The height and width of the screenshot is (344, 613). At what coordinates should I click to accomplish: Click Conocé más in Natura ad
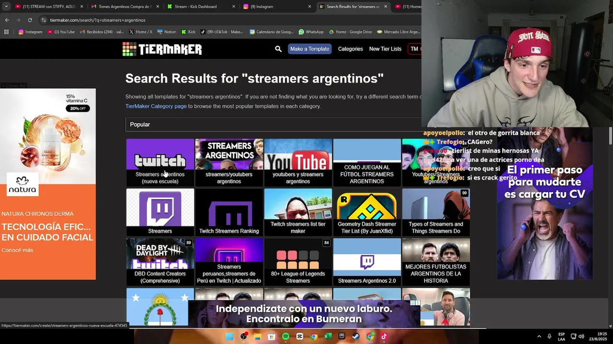(17, 250)
